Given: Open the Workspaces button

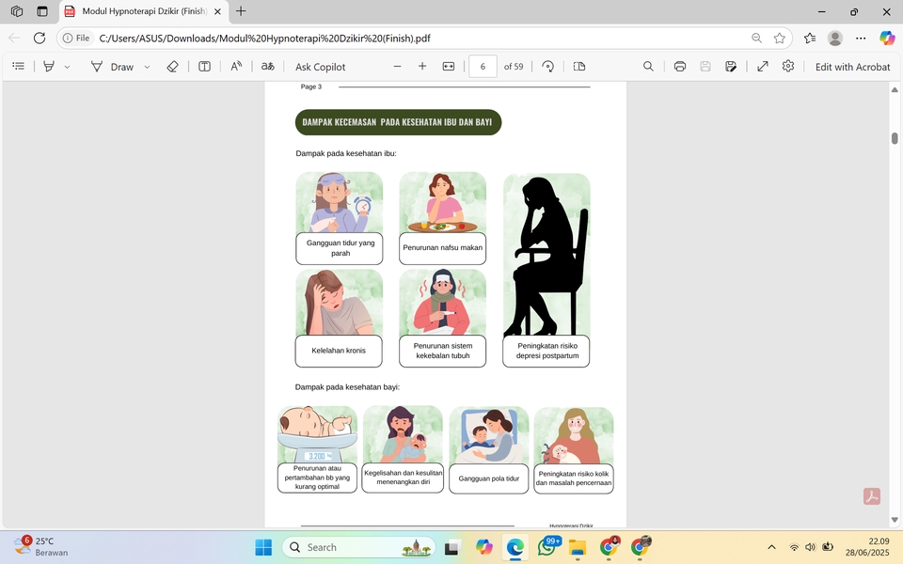Looking at the screenshot, I should pyautogui.click(x=17, y=11).
